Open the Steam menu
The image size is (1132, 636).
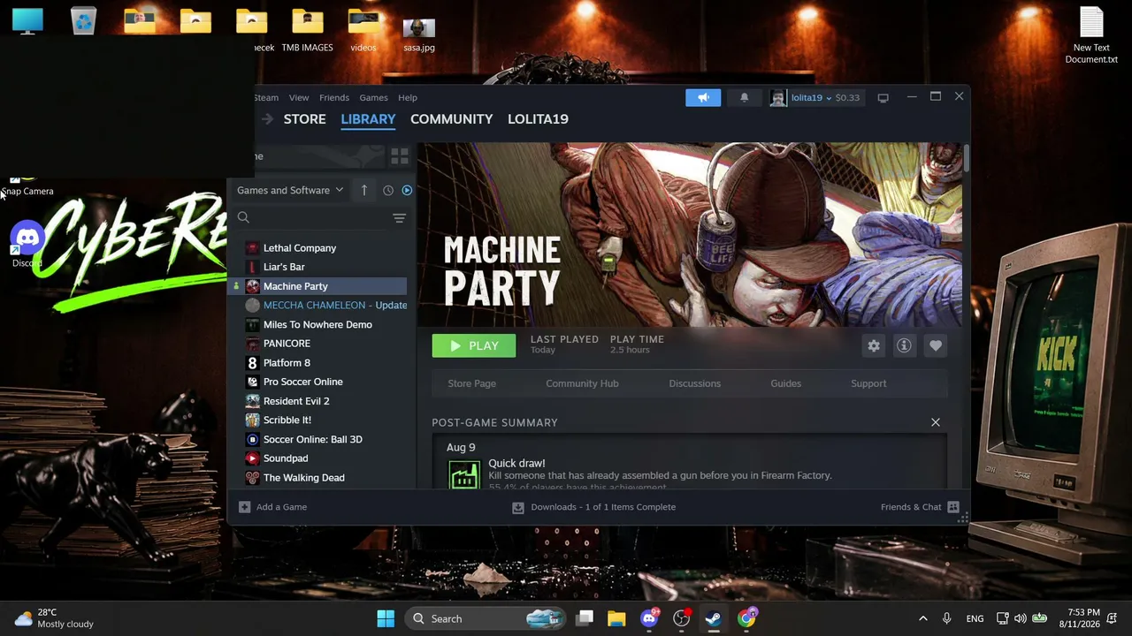tap(266, 98)
